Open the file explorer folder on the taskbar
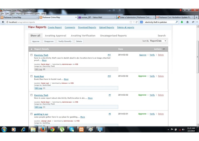 [x=33, y=129]
